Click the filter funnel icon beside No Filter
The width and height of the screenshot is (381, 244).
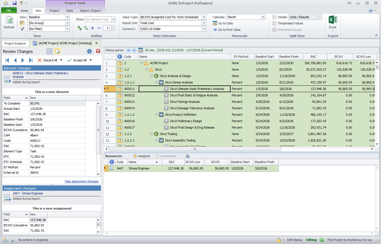[x=22, y=29]
